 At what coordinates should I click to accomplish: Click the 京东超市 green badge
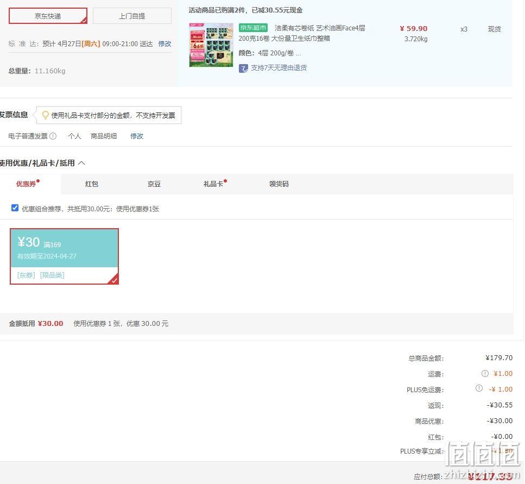253,28
